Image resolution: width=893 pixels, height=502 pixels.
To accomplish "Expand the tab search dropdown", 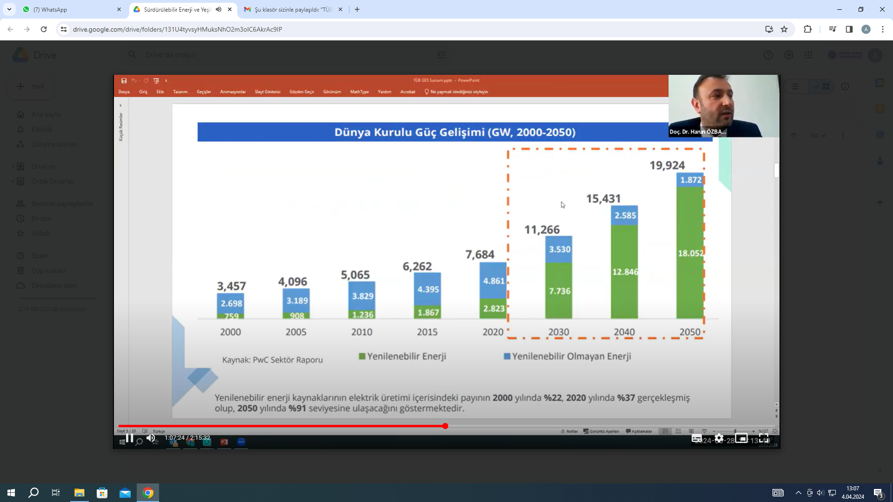I will click(x=9, y=9).
